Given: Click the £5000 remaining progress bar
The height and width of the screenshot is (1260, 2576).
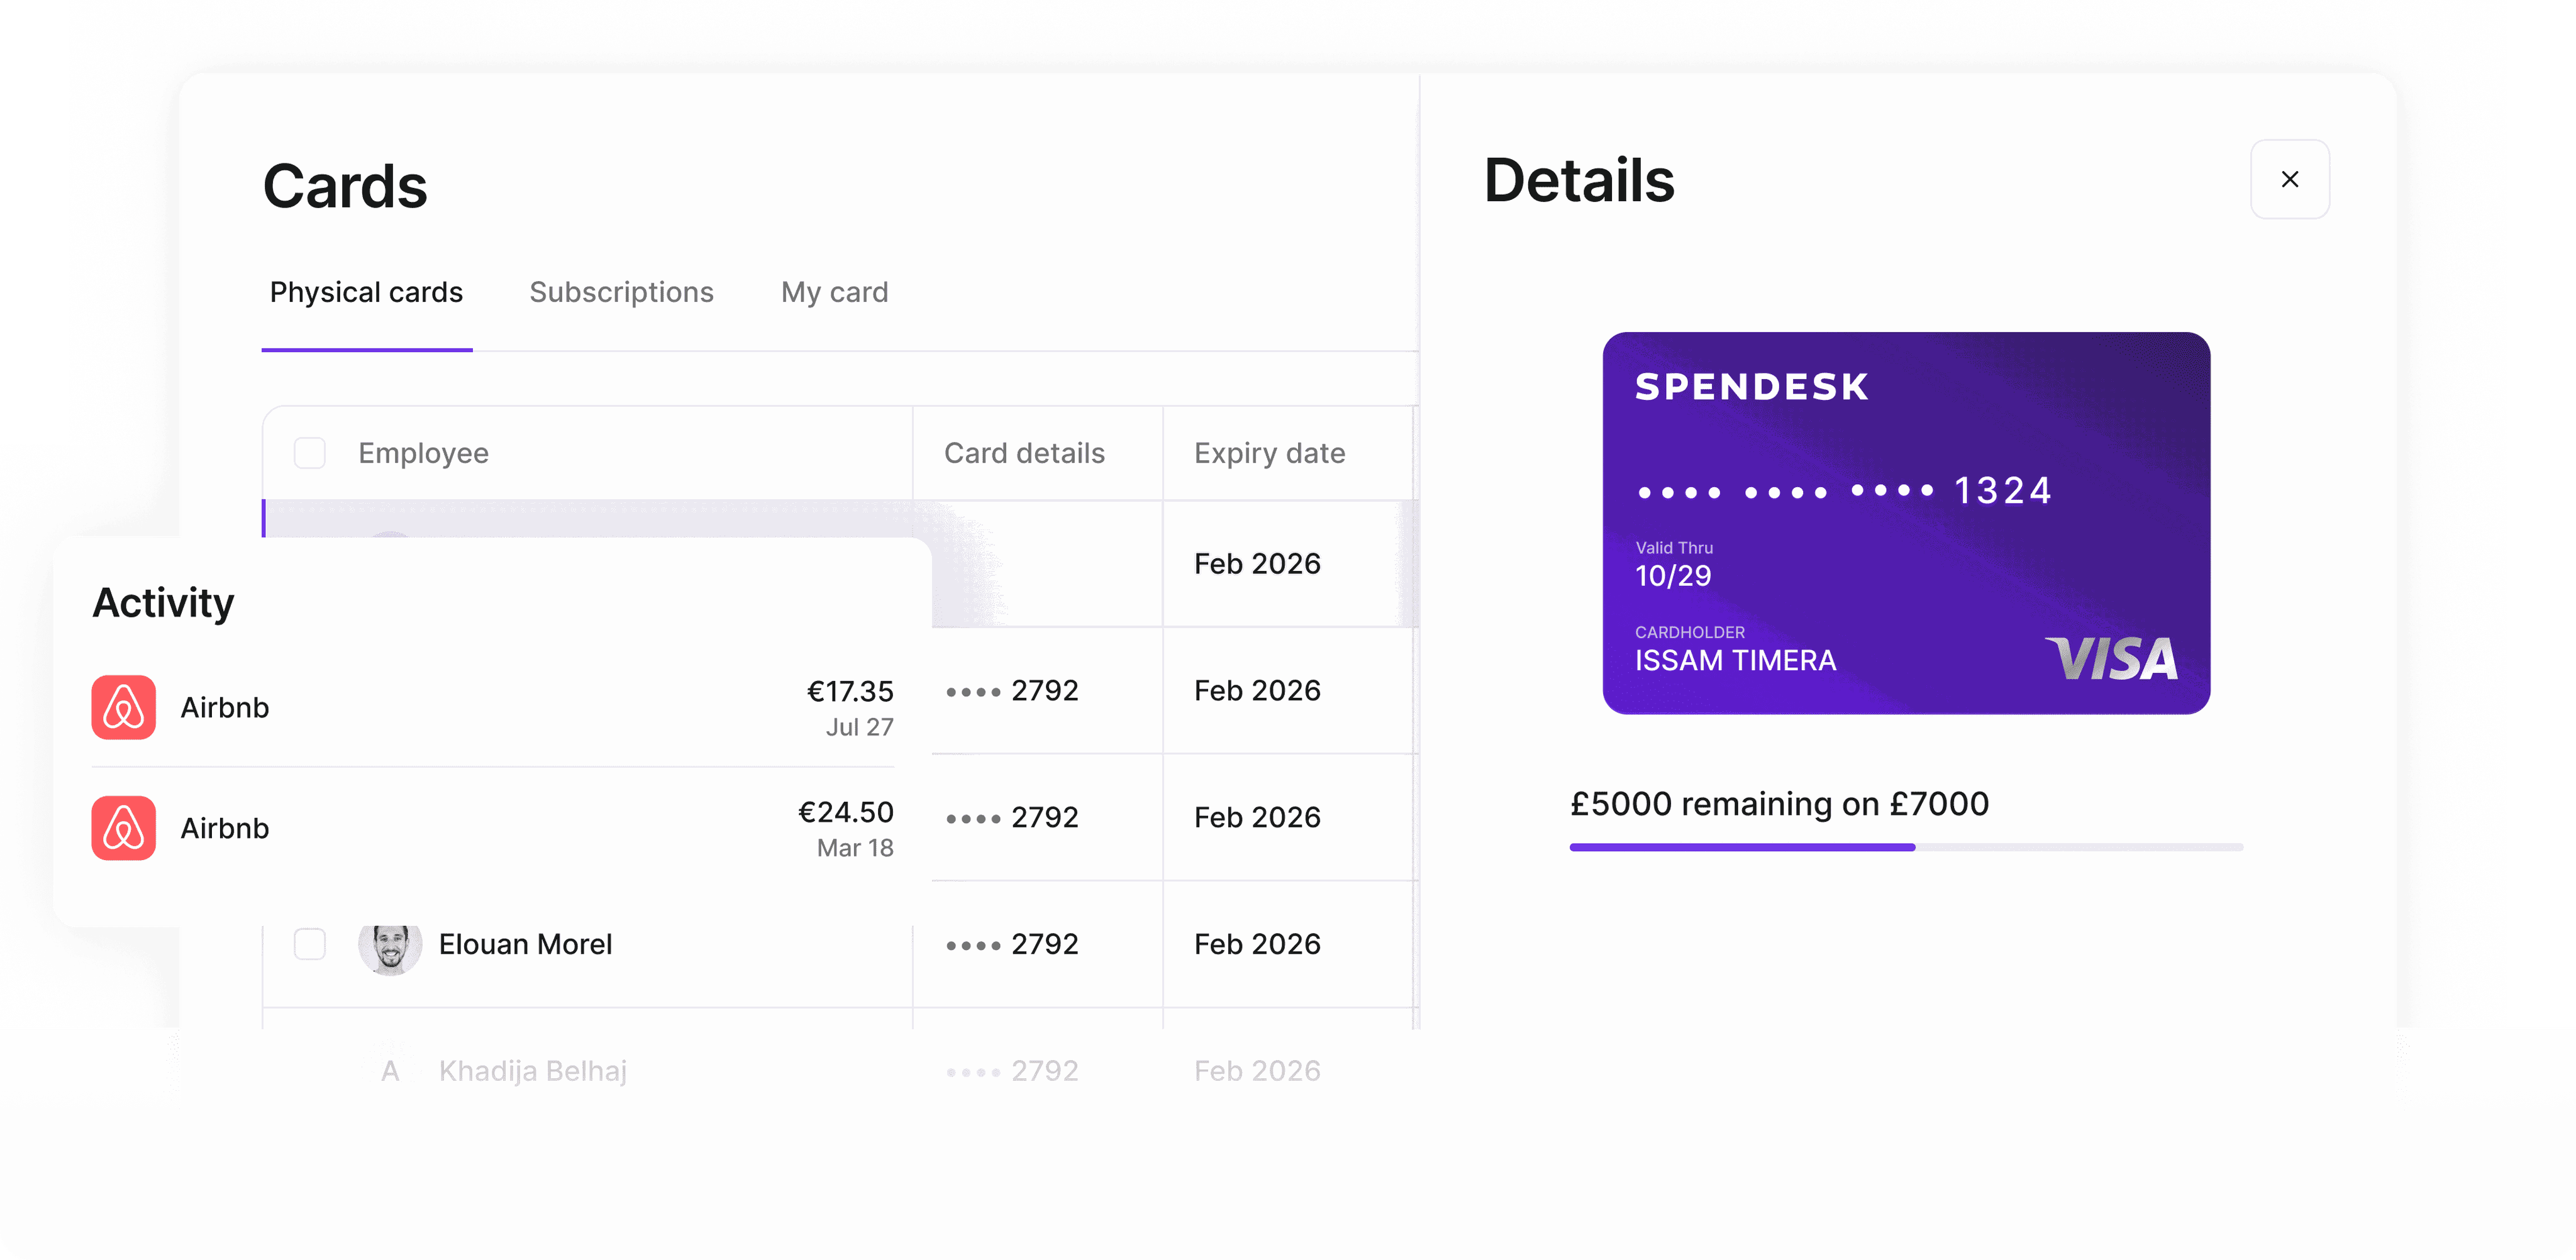Looking at the screenshot, I should tap(1906, 847).
